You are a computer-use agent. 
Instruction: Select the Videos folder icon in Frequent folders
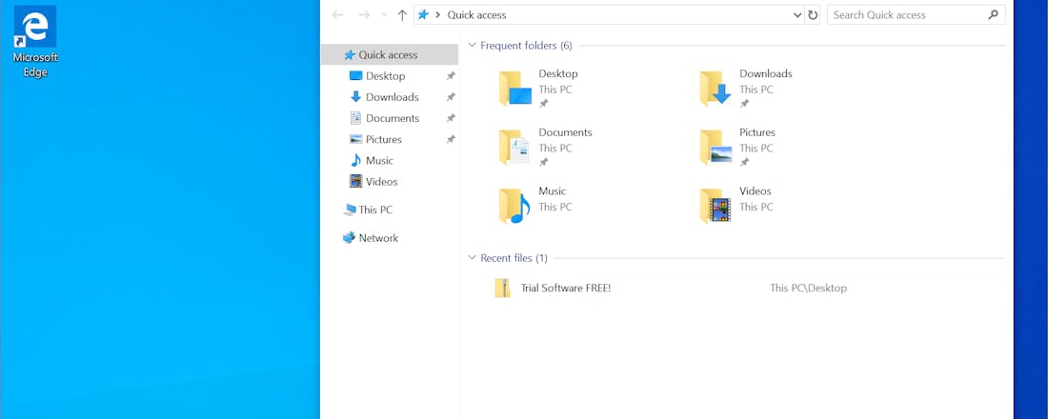tap(715, 206)
